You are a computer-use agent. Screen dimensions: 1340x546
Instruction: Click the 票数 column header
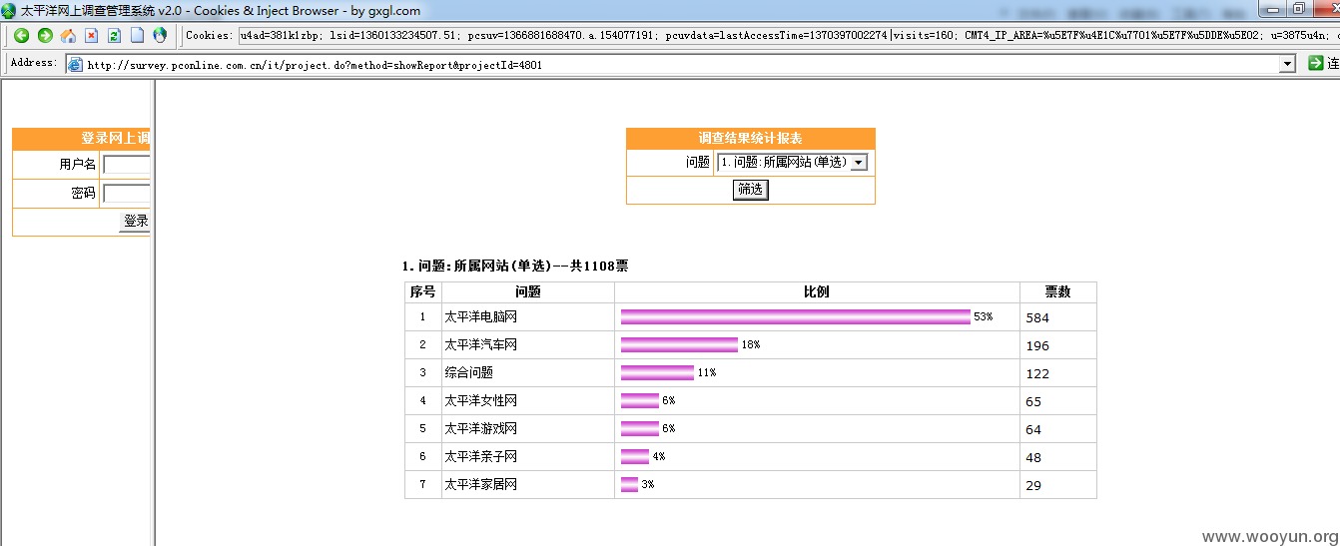[1057, 291]
